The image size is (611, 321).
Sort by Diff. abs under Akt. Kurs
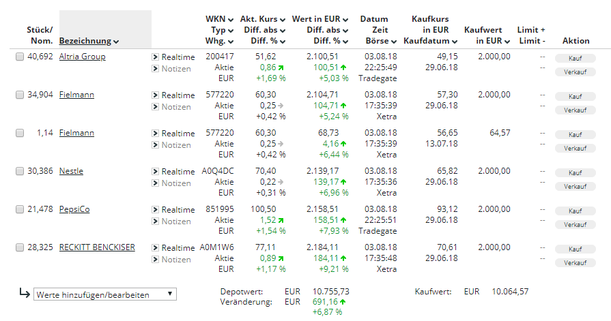tap(265, 30)
